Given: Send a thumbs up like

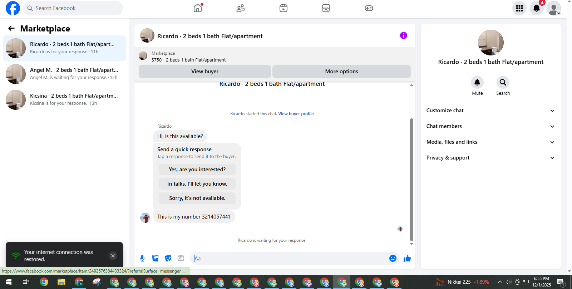Looking at the screenshot, I should click(x=407, y=258).
